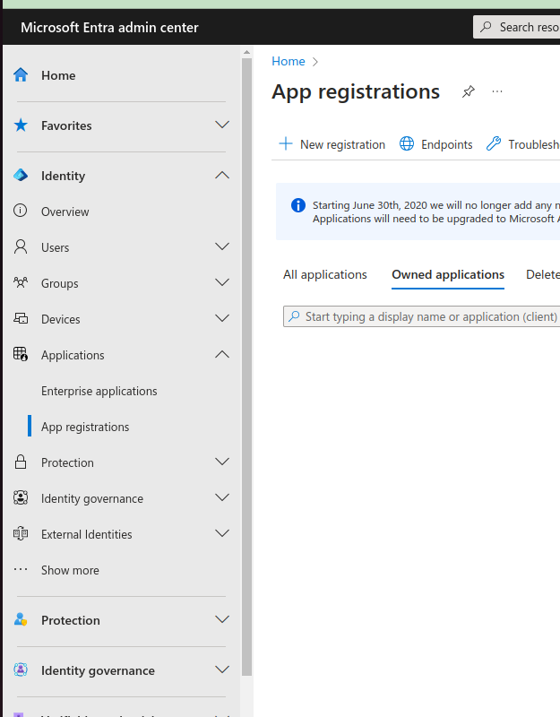Open the Overview sidebar item
The height and width of the screenshot is (717, 560).
coord(65,212)
